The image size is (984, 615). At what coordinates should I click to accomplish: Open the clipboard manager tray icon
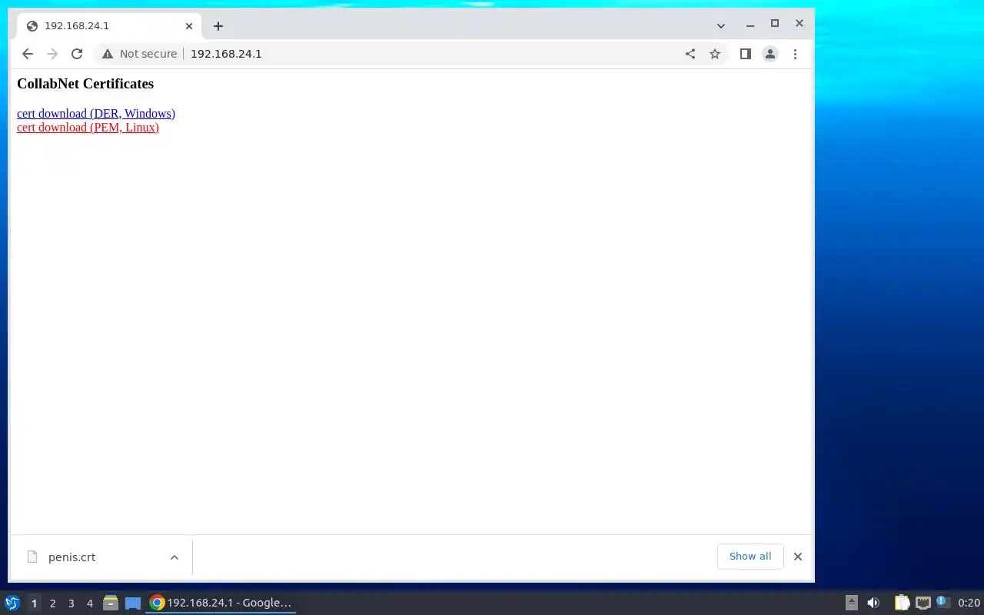click(902, 603)
